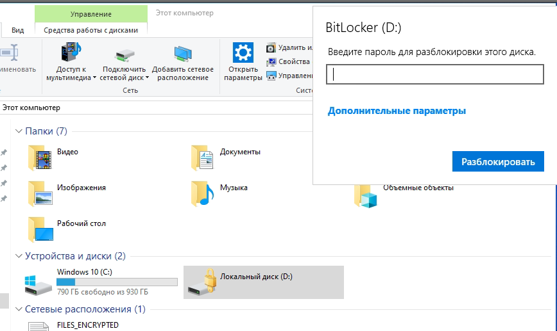Click the Windows 10 (C:) label
The width and height of the screenshot is (557, 331).
(x=85, y=272)
